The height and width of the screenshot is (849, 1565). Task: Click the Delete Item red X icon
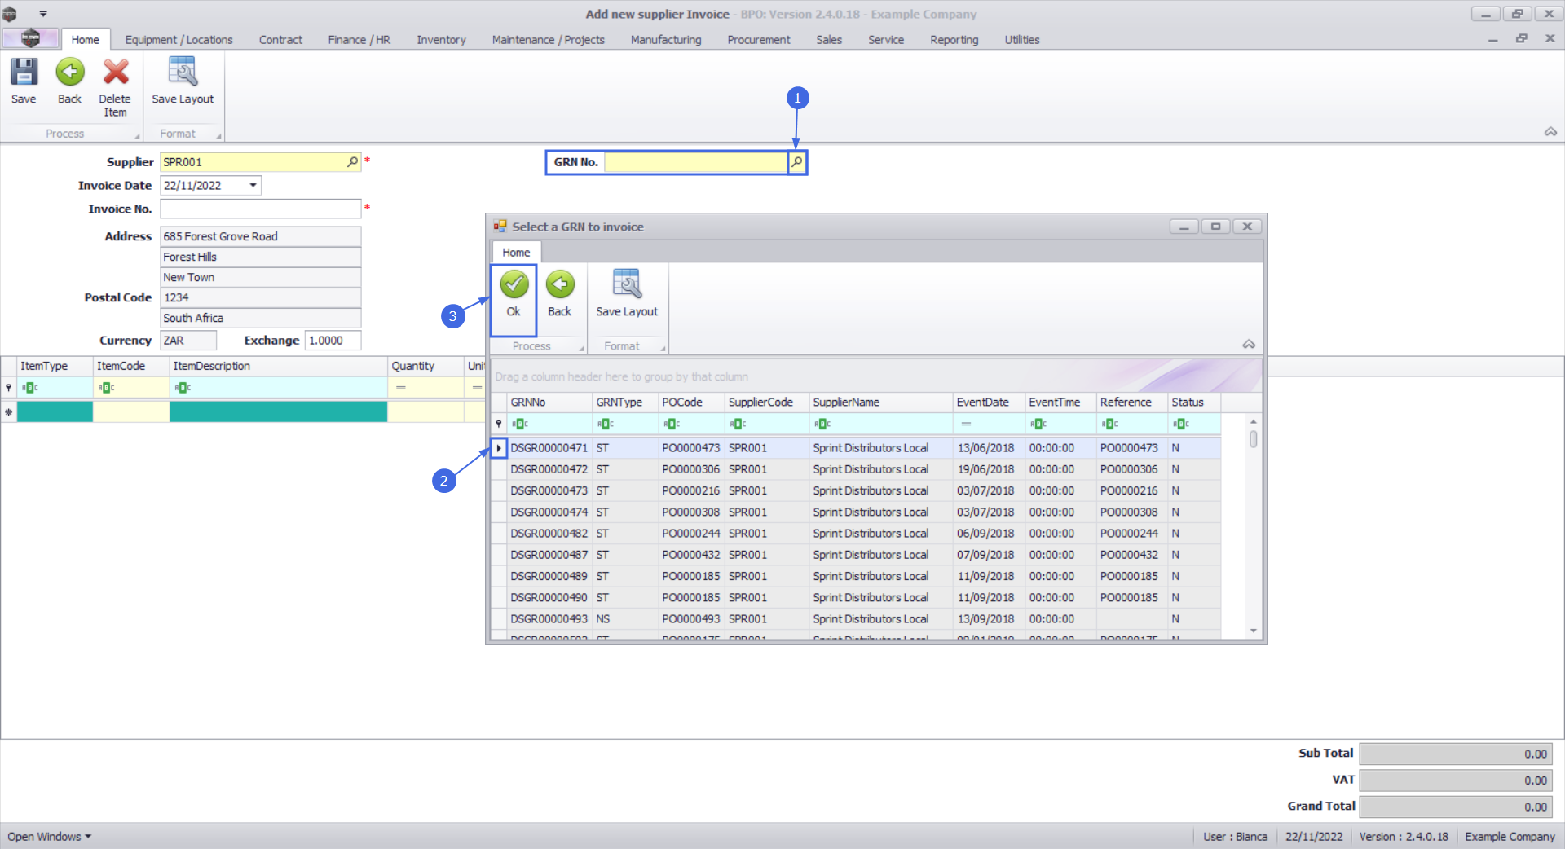[115, 73]
